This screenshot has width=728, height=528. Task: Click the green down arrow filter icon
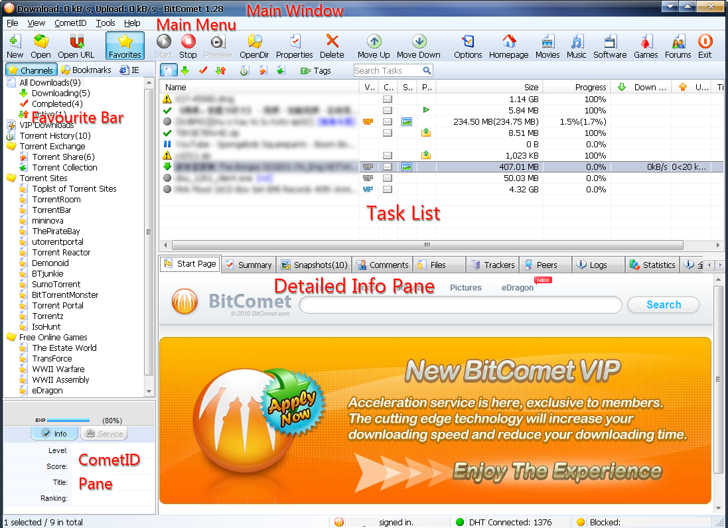(x=185, y=70)
